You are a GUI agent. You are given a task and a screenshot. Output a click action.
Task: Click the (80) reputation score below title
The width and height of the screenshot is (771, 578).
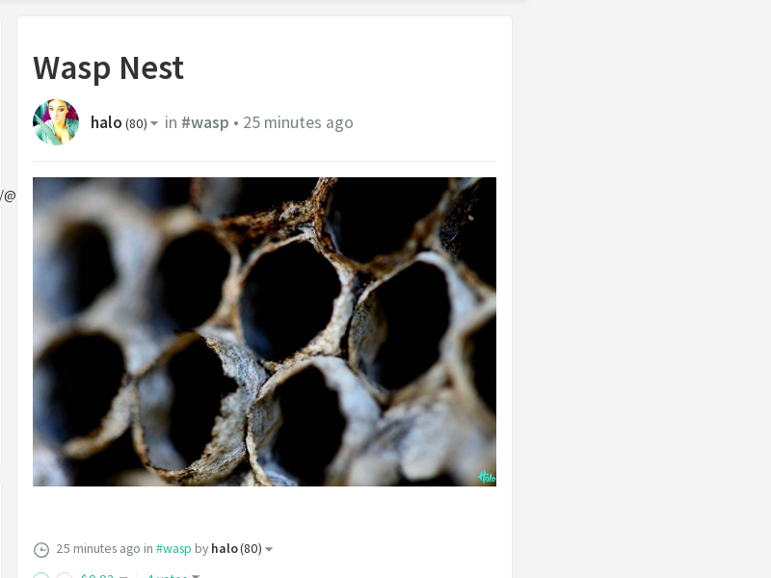136,123
